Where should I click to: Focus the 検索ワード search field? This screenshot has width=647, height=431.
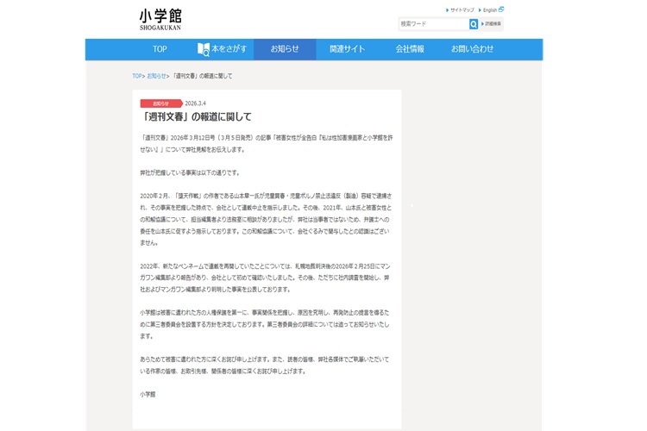434,24
